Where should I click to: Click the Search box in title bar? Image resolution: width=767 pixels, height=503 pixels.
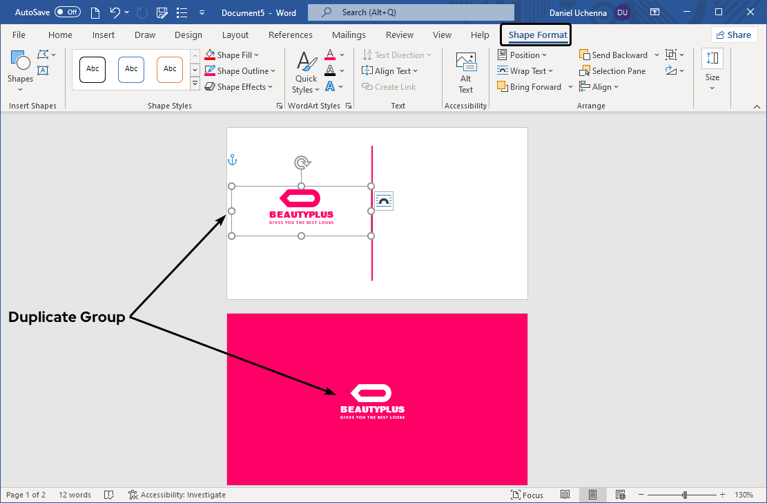click(411, 12)
